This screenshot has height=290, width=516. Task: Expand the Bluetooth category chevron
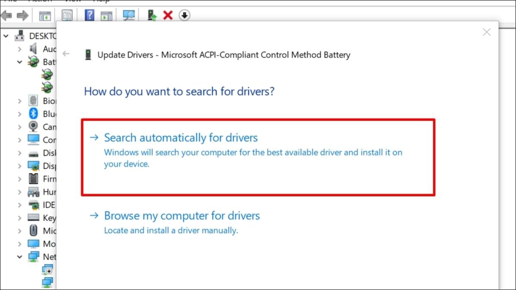point(20,114)
